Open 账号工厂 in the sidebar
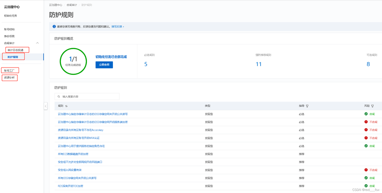This screenshot has width=382, height=193. [x=9, y=71]
